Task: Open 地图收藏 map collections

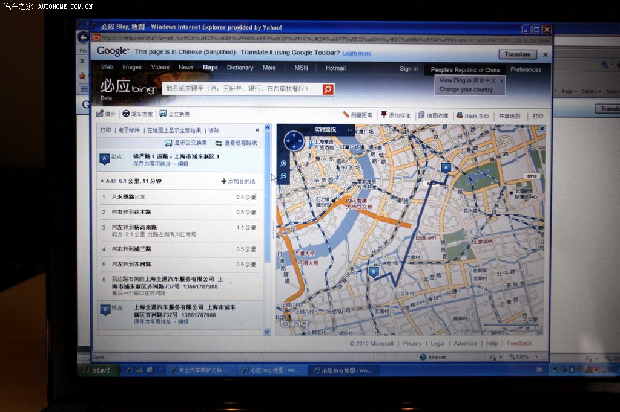Action: [x=434, y=115]
